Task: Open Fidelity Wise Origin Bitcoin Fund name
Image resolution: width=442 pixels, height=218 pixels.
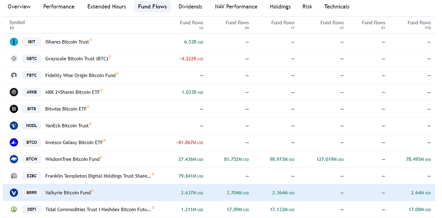Action: click(x=80, y=75)
